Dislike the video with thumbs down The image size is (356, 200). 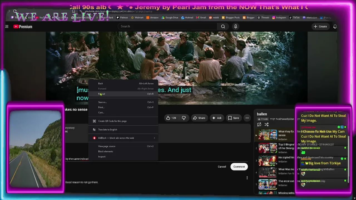184,118
